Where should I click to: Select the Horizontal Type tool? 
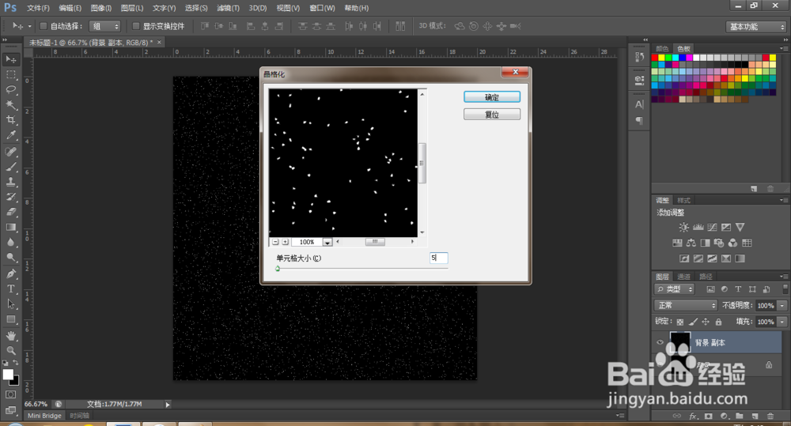(x=10, y=288)
